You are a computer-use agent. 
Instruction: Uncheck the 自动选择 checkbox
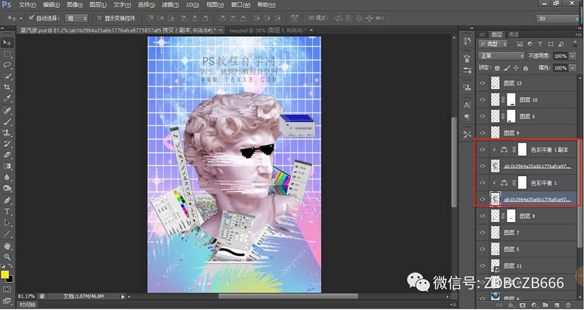click(x=31, y=18)
